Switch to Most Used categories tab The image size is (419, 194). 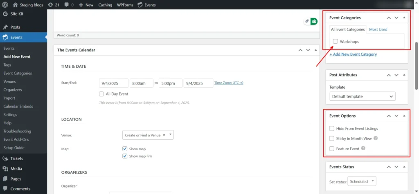pos(378,29)
